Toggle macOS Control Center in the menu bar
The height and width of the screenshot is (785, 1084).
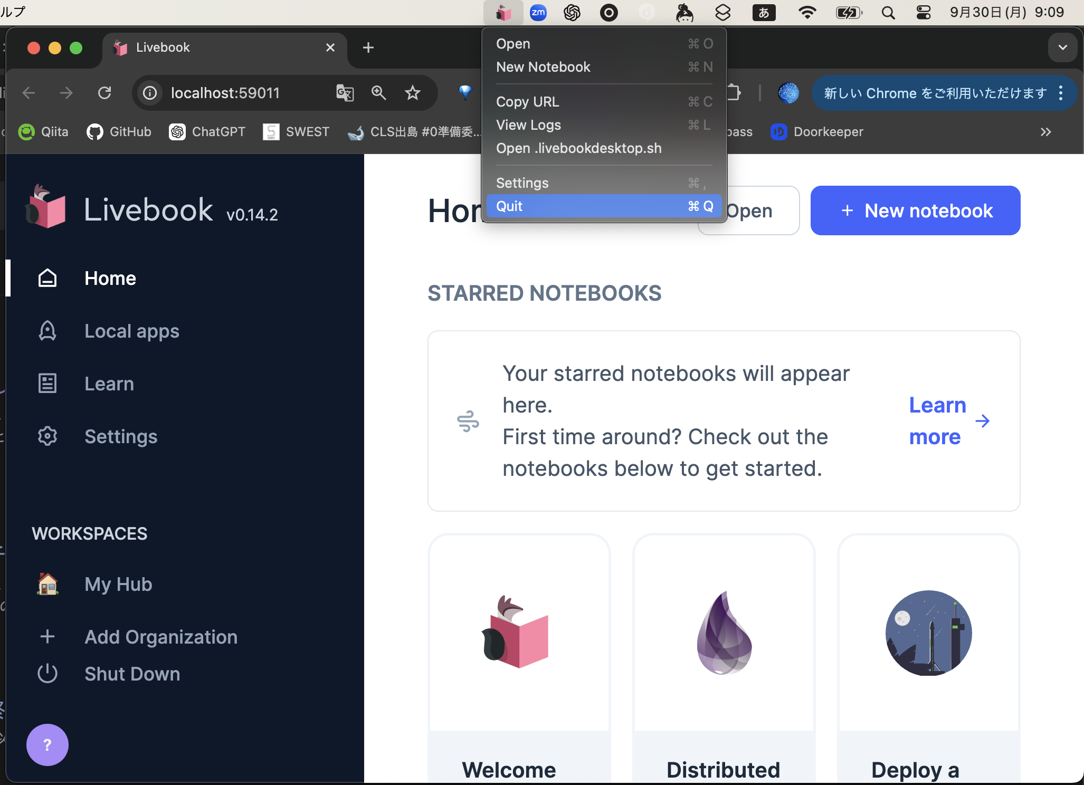[x=924, y=13]
